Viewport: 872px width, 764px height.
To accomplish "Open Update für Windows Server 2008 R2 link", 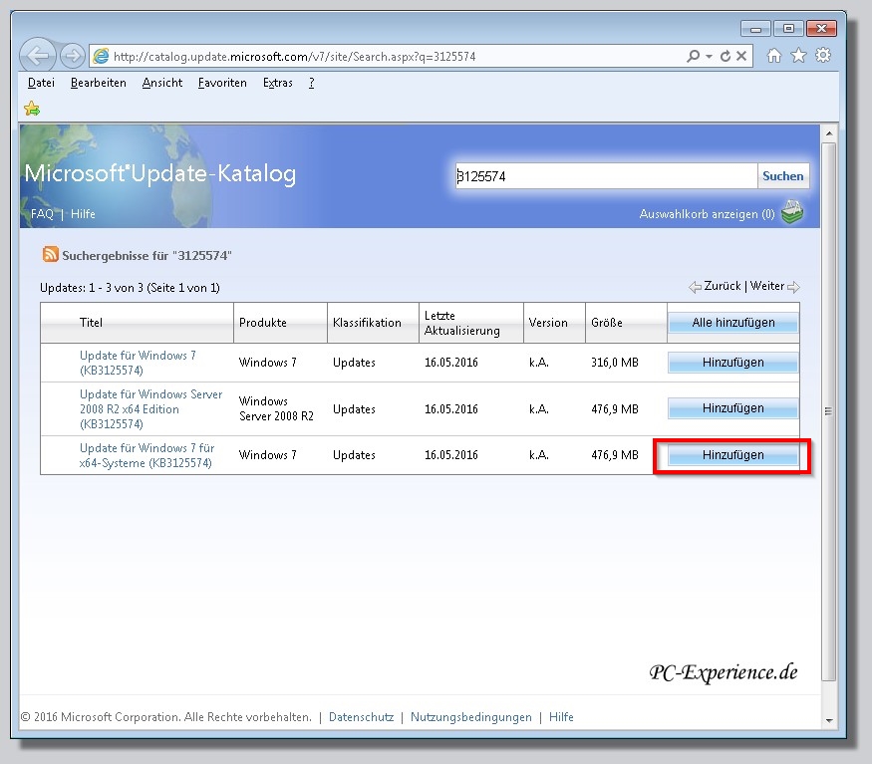I will [x=150, y=408].
